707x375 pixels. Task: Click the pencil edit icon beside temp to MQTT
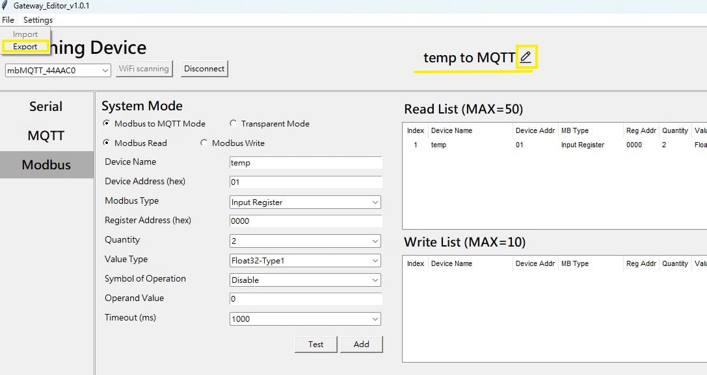(526, 57)
